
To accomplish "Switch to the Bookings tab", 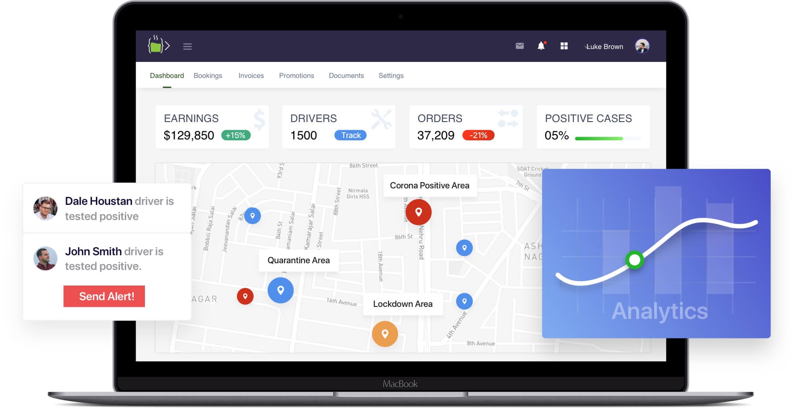I will click(208, 76).
